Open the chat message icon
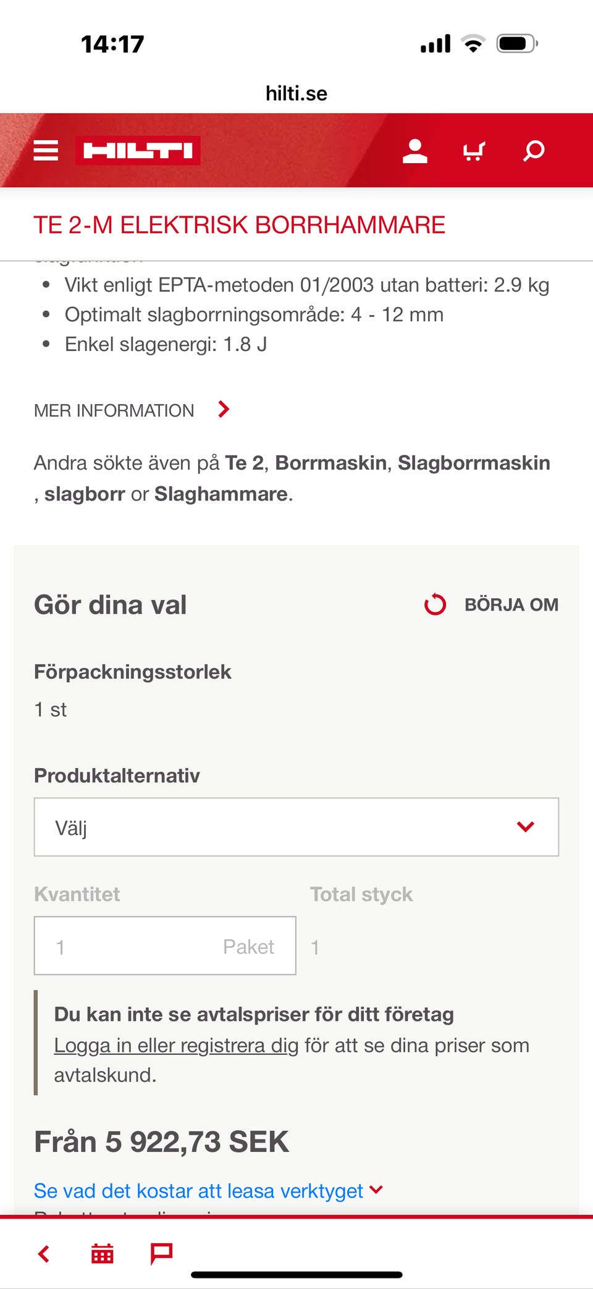 (161, 1254)
